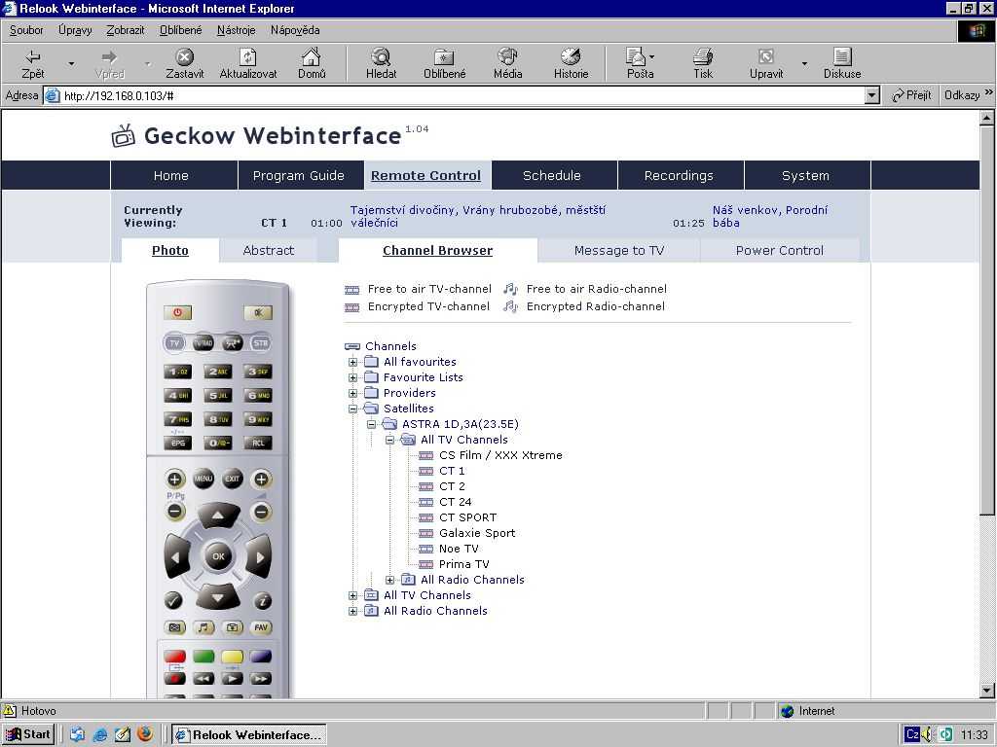Click the green color key on remote

pos(203,657)
